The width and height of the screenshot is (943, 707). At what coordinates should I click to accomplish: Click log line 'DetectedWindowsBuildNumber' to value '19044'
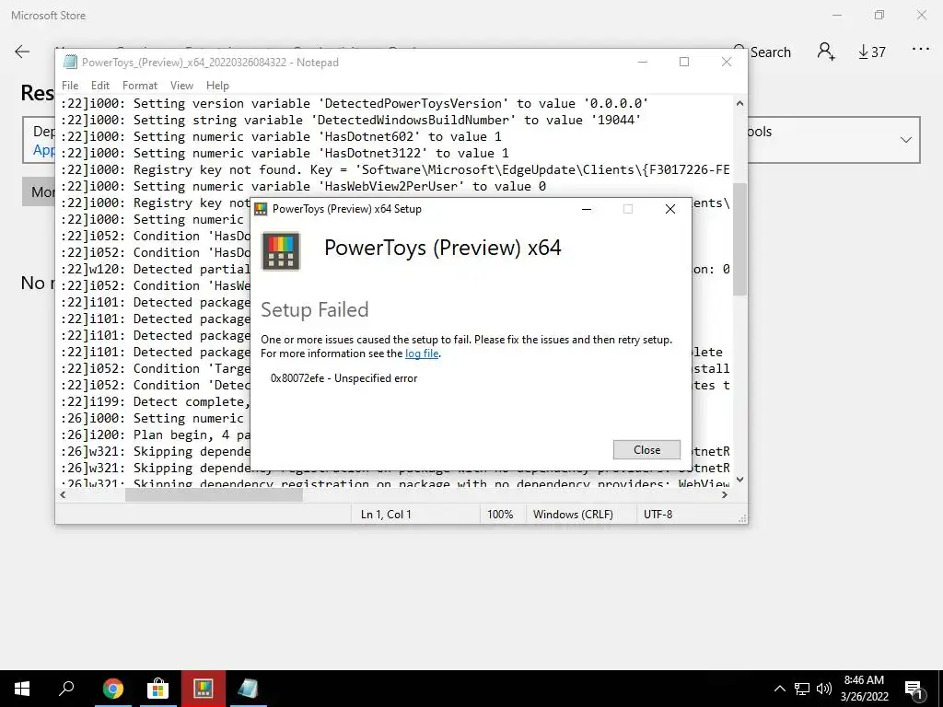pos(351,120)
